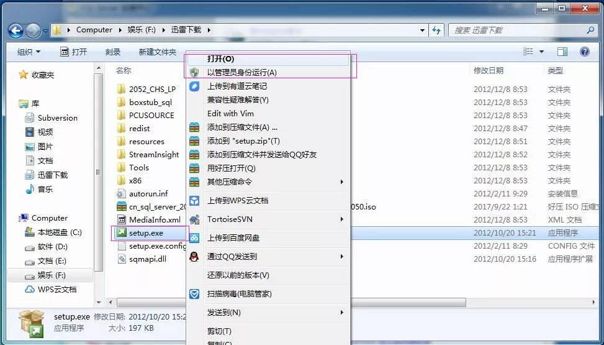
Task: Choose 添加到压缩文件并发送给QQ好友
Action: tap(268, 154)
